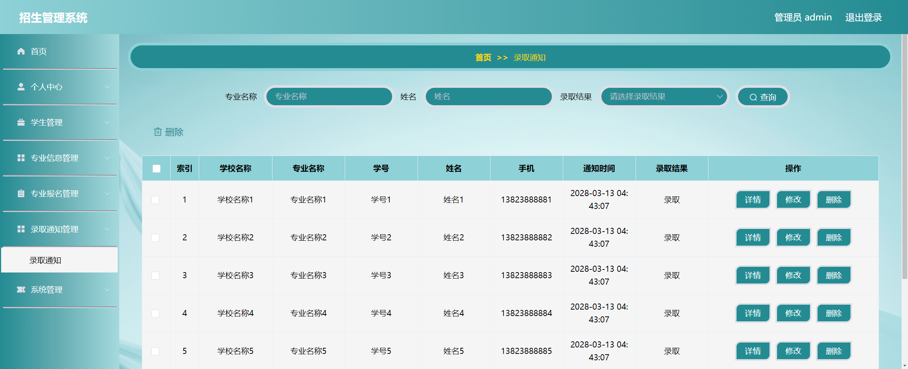908x369 pixels.
Task: Open the 系统管理 sidebar menu
Action: (60, 290)
